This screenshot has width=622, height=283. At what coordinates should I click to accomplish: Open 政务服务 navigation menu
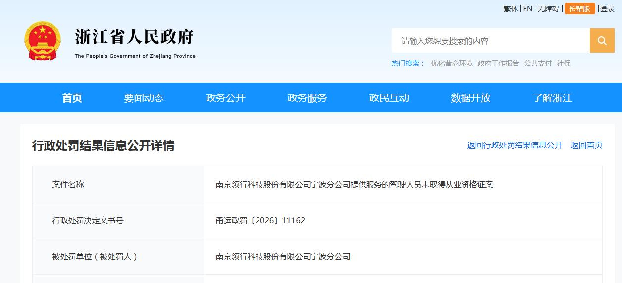click(x=308, y=98)
